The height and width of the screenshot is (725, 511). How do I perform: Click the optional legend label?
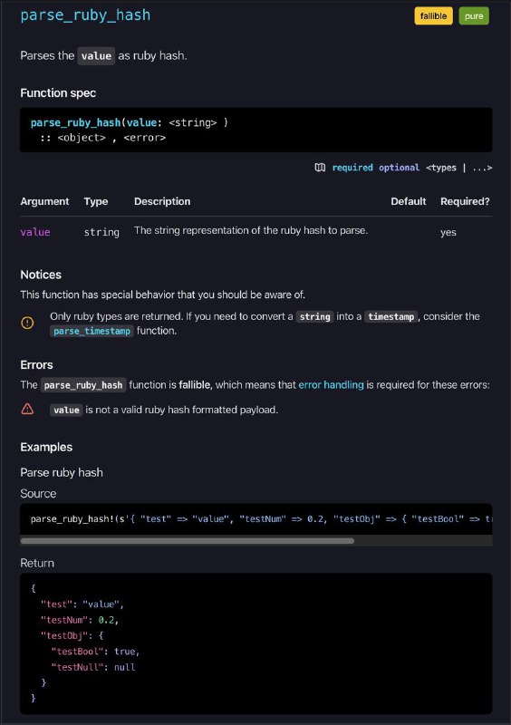[399, 168]
